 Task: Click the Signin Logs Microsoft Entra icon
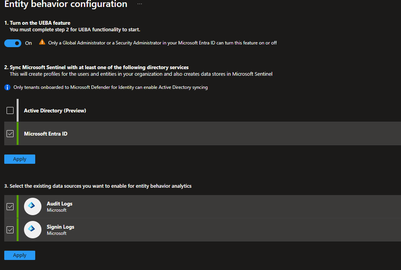33,229
